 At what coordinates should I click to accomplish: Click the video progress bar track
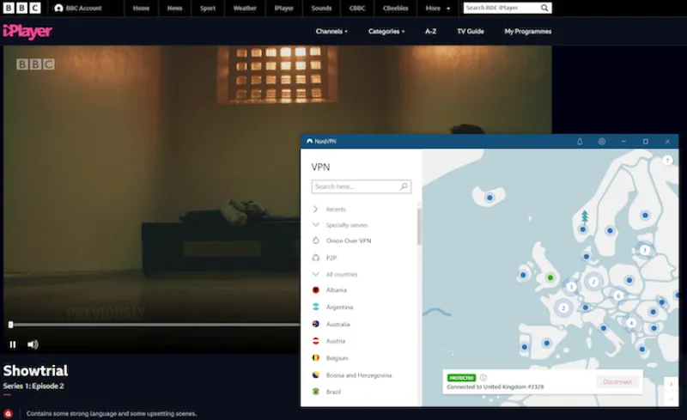click(x=155, y=325)
